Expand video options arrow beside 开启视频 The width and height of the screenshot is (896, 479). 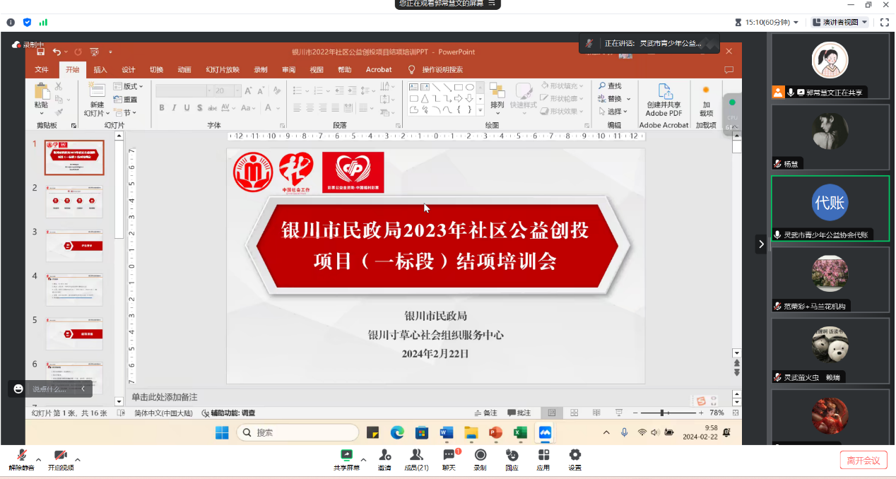coord(78,460)
